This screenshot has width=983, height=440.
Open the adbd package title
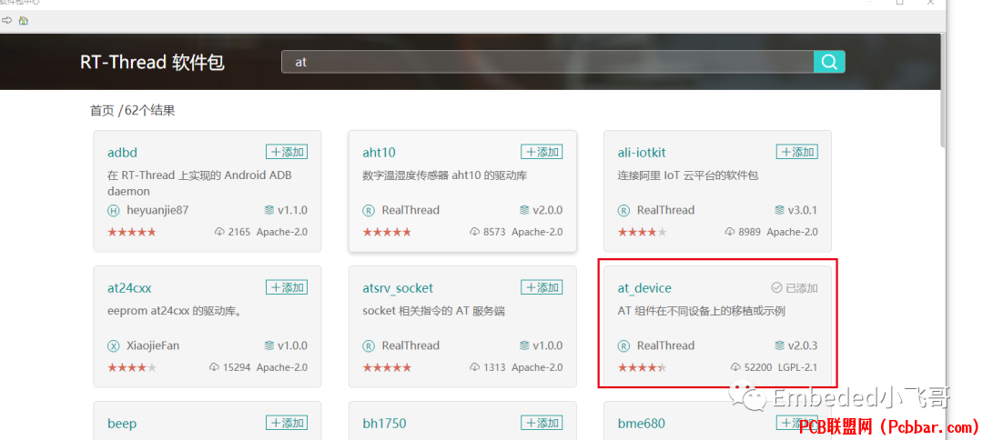tap(122, 153)
